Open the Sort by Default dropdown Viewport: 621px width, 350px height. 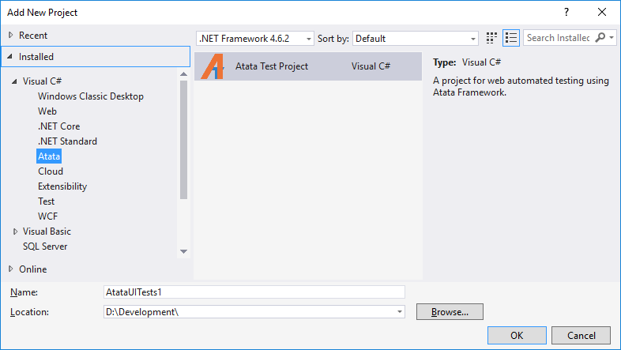tap(415, 39)
